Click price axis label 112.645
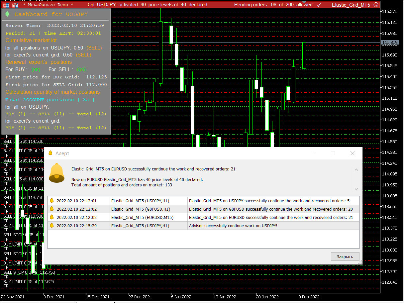Screen dimensions: 404x303 (390, 282)
